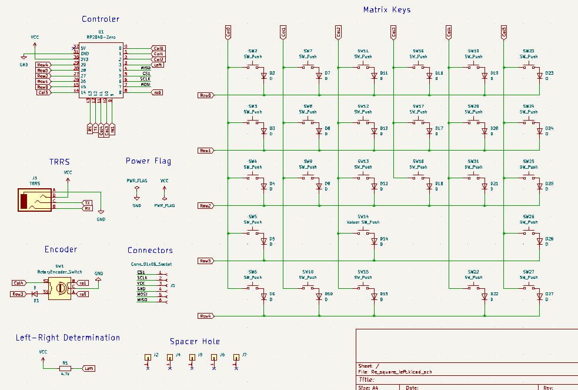Select the SW14 push switch symbol
Image resolution: width=578 pixels, height=390 pixels.
click(x=365, y=233)
